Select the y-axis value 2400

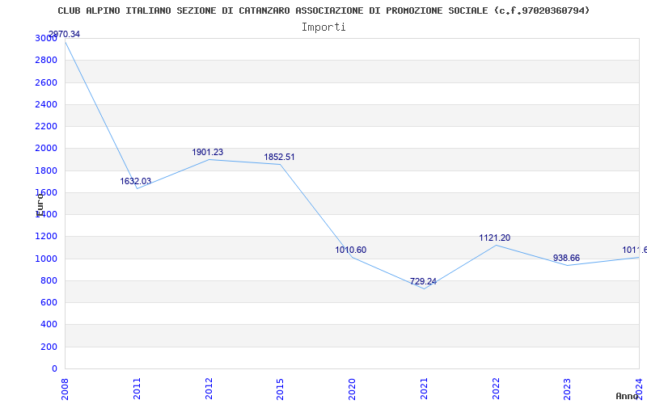coord(46,104)
